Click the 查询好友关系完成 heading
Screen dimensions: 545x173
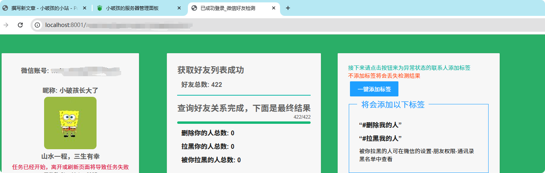click(244, 108)
